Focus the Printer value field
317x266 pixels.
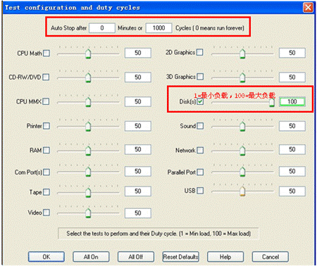tap(138, 126)
